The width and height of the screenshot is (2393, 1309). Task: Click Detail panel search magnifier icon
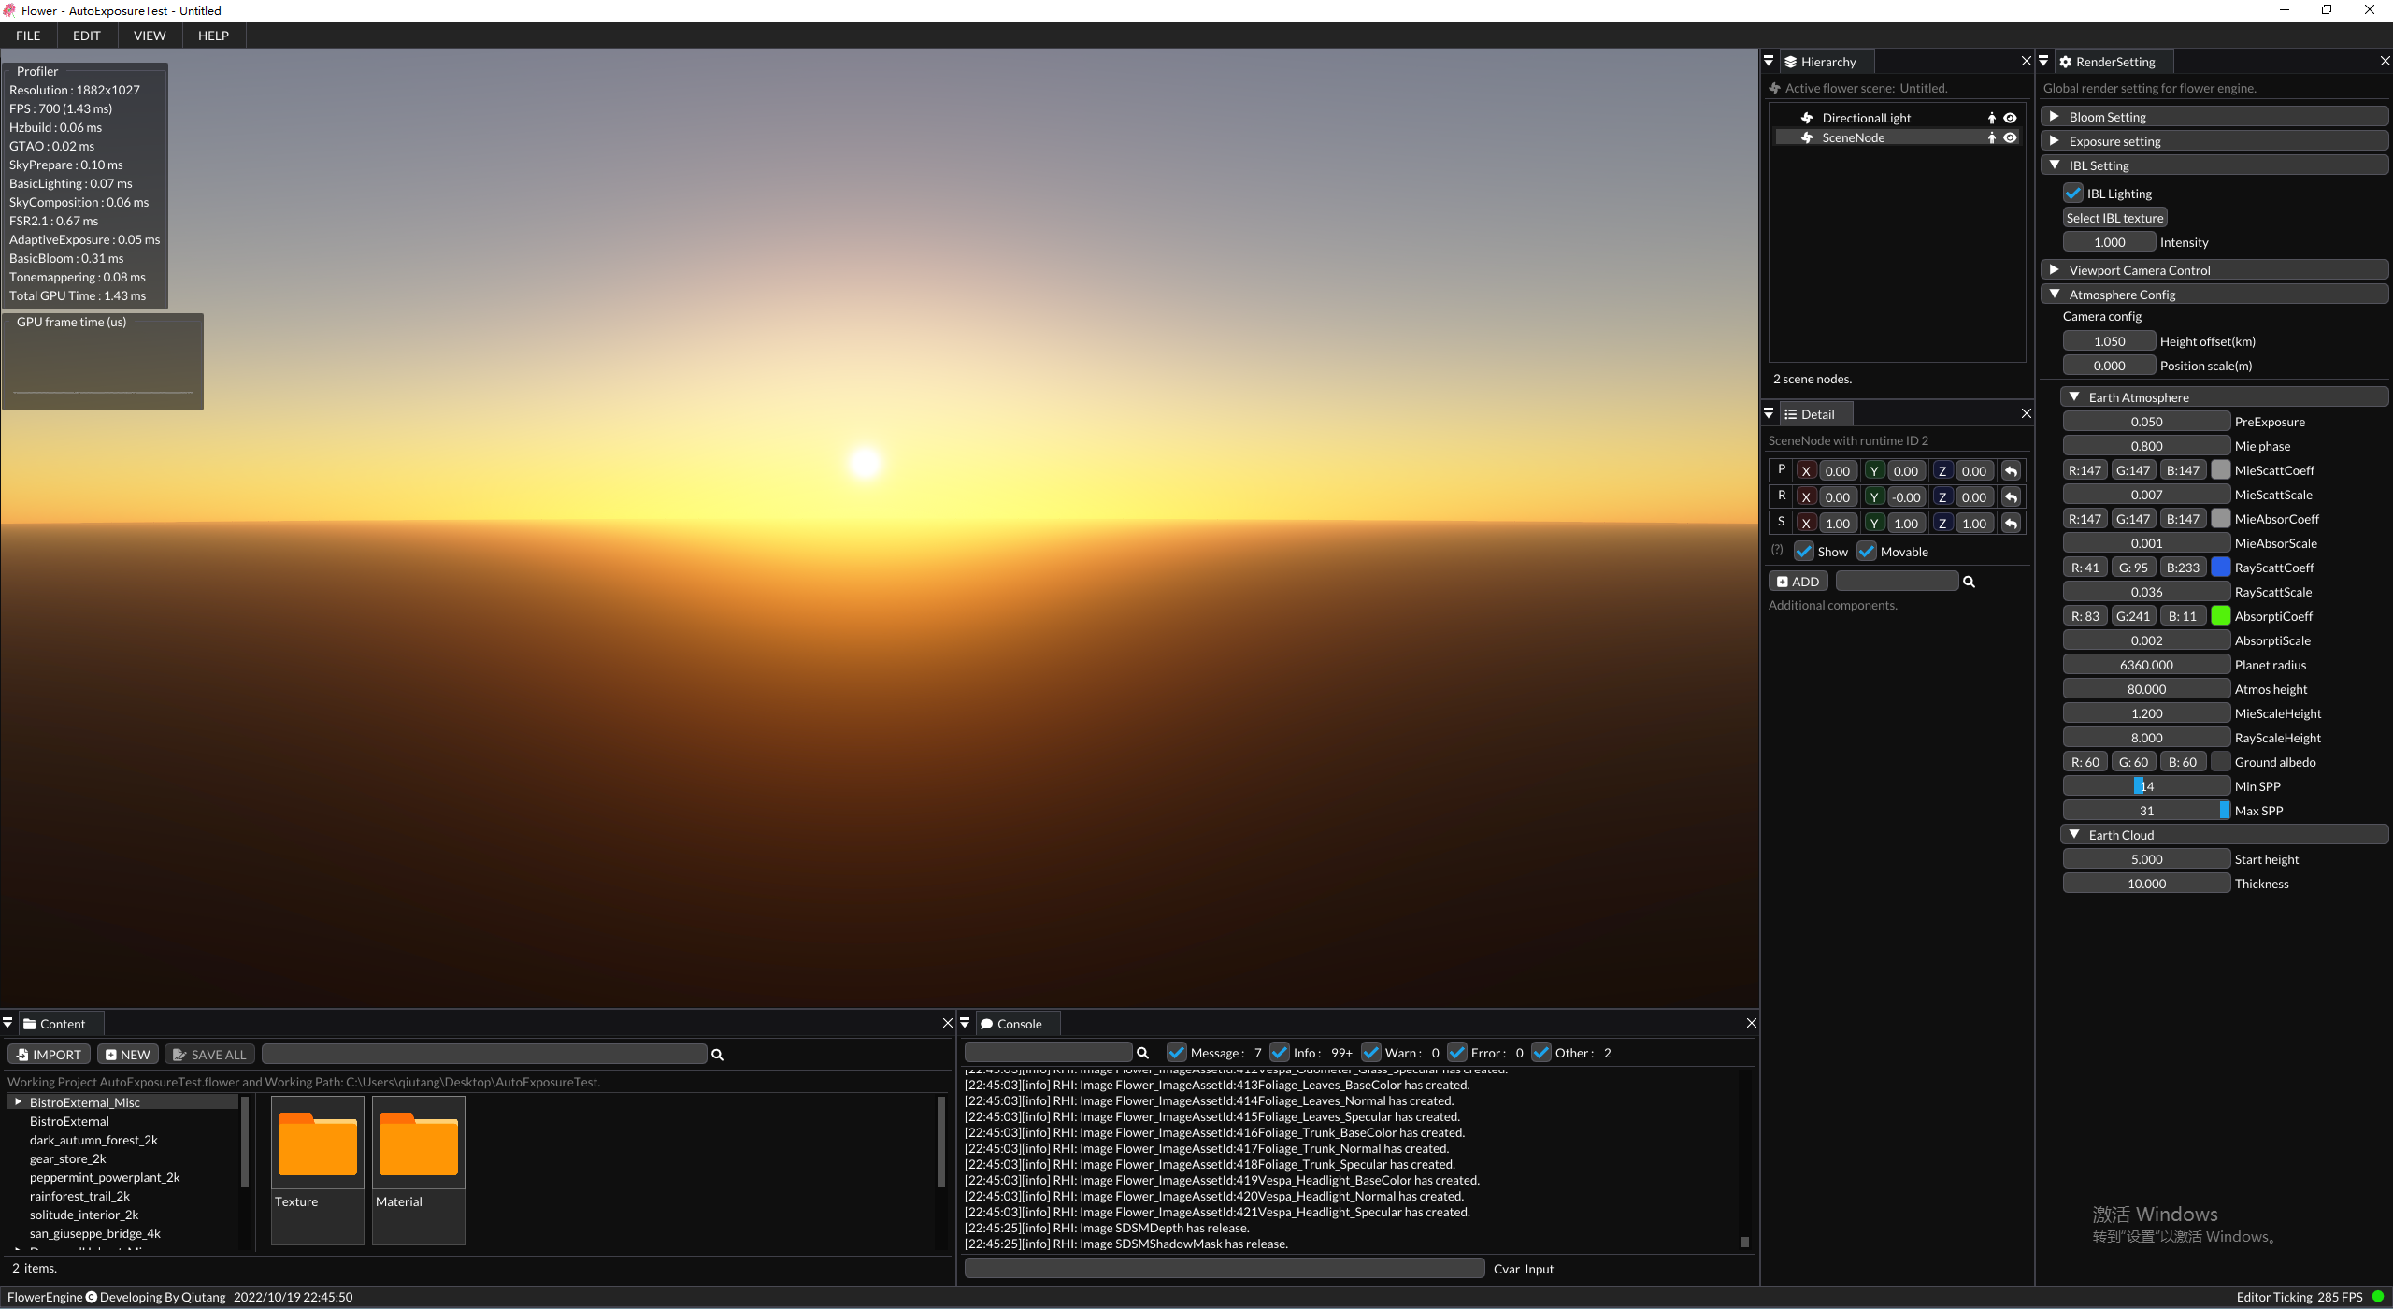1969,582
